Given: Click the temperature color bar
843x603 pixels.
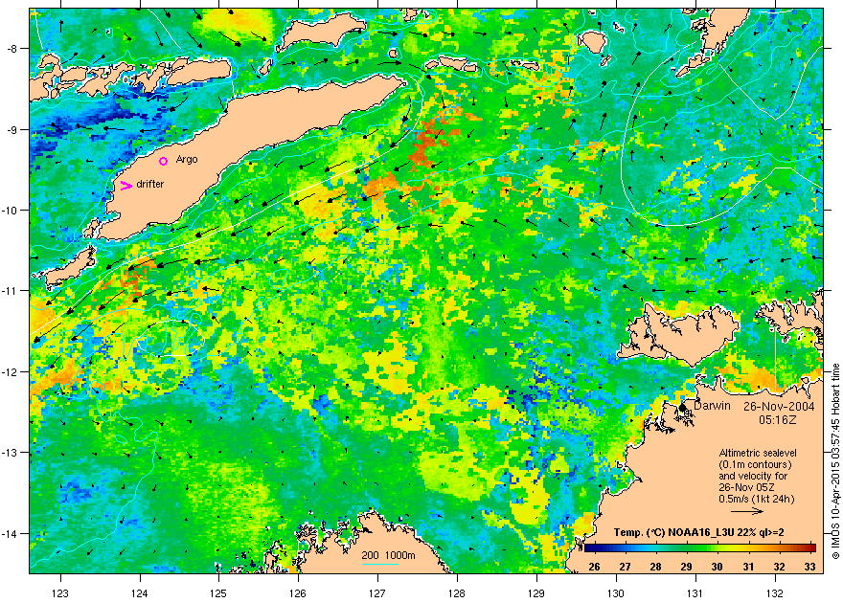Looking at the screenshot, I should 700,547.
